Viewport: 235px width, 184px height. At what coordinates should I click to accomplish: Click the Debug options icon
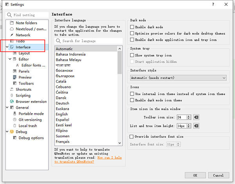coord(15,138)
